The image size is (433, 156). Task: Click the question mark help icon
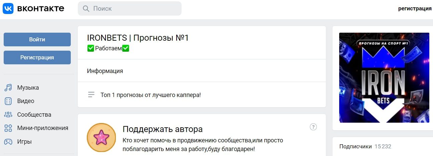click(x=313, y=127)
